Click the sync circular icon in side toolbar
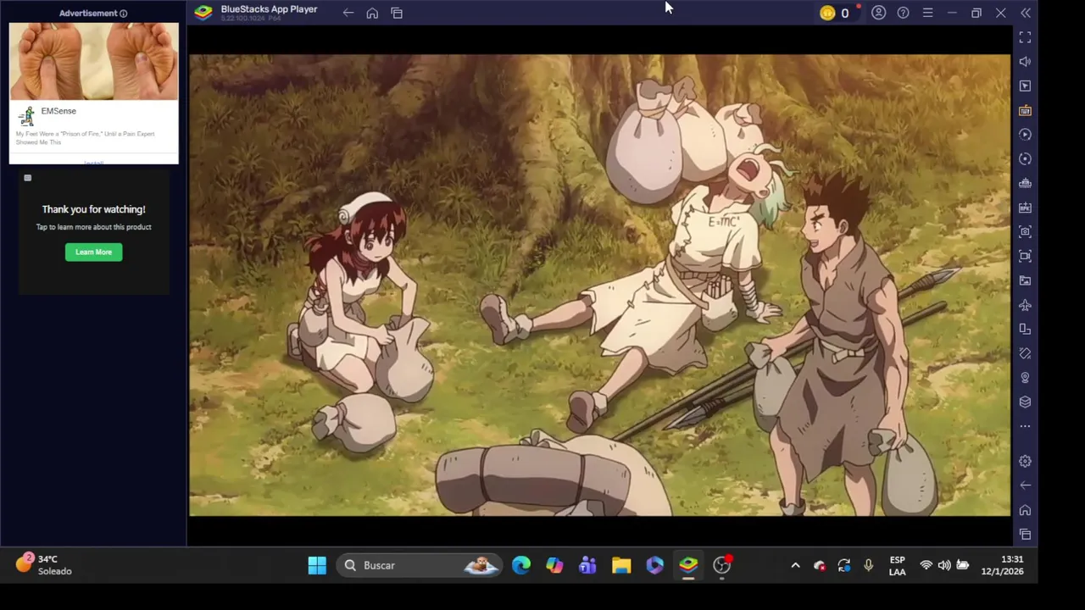 point(1025,159)
